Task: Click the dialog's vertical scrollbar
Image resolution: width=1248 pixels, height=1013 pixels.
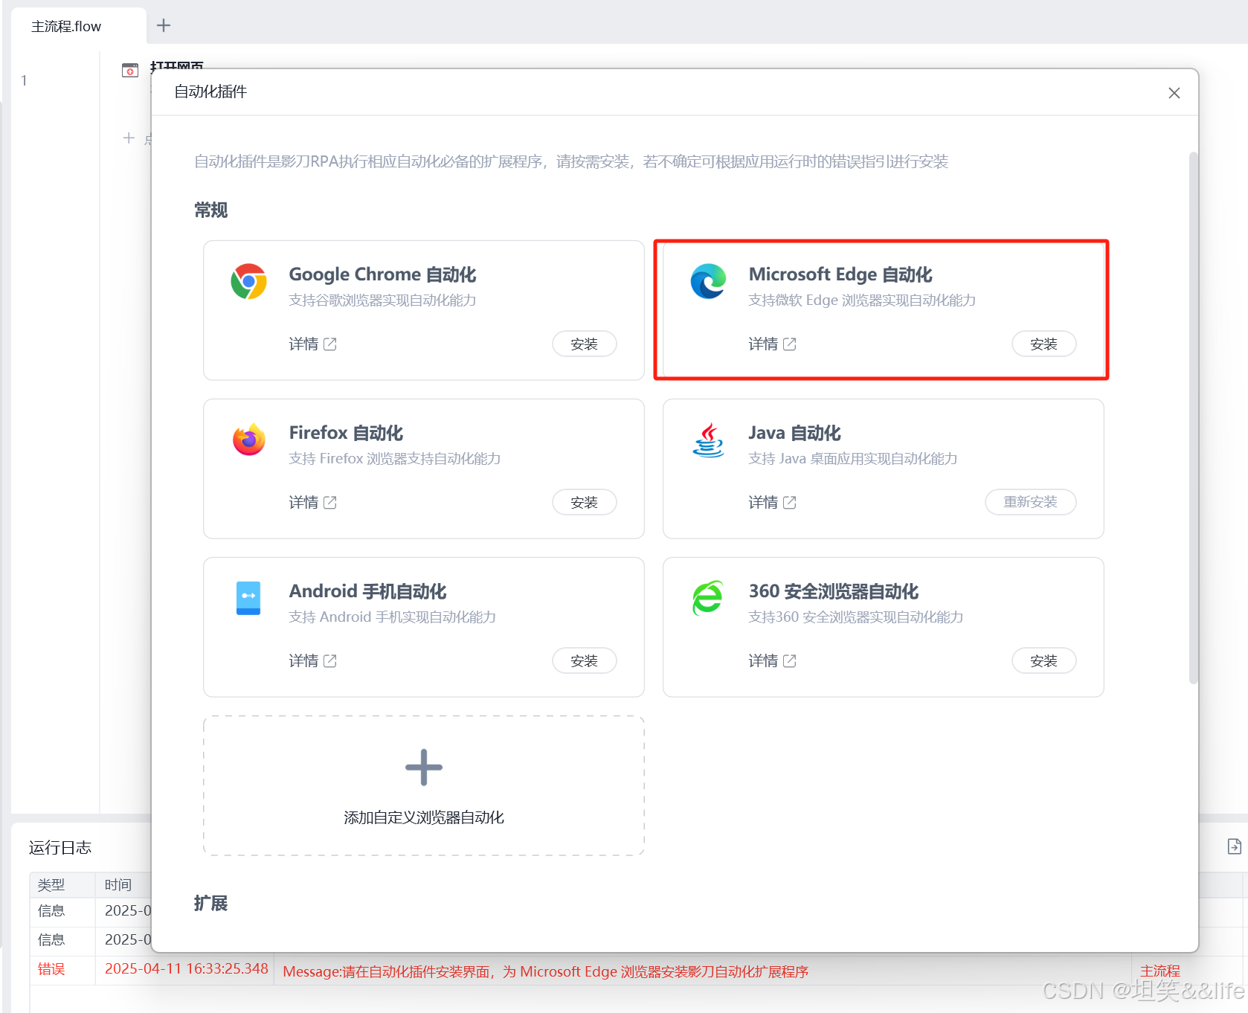Action: [1193, 417]
